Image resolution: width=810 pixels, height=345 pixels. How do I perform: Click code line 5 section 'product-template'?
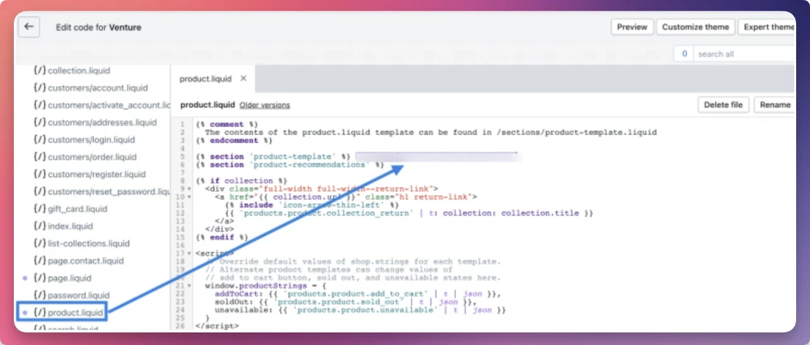[273, 156]
